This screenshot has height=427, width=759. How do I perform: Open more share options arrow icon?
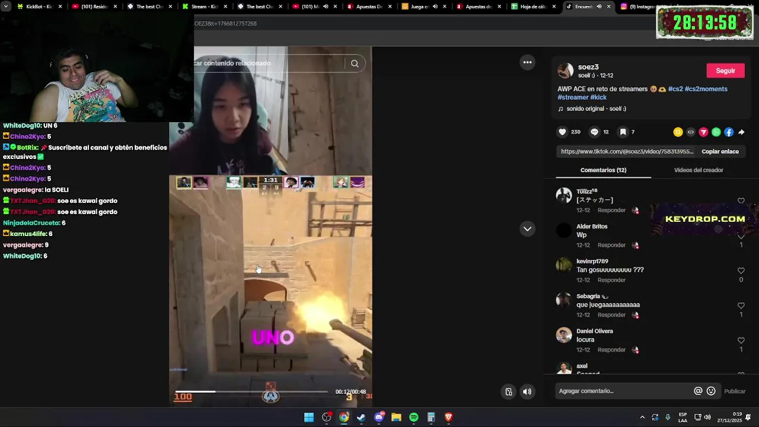click(741, 132)
